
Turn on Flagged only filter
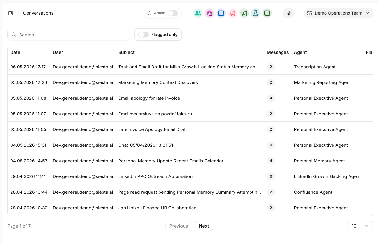(x=144, y=35)
